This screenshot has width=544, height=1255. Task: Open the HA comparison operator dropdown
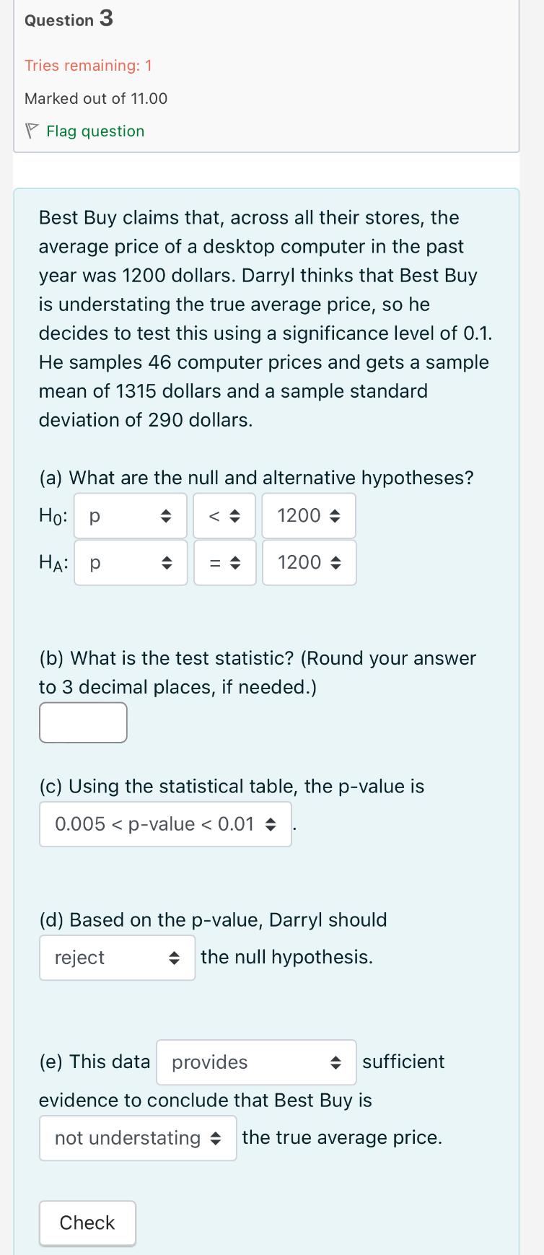click(224, 562)
